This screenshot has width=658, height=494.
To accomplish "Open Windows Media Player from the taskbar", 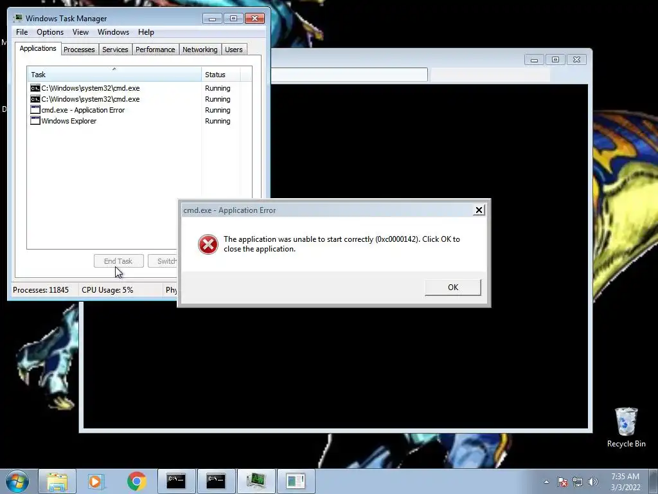I will [96, 481].
